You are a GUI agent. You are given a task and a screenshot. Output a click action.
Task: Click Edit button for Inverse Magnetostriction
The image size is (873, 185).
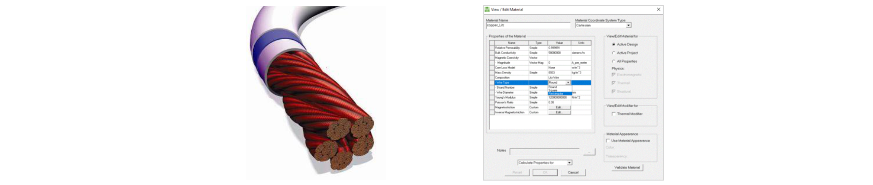click(x=559, y=112)
